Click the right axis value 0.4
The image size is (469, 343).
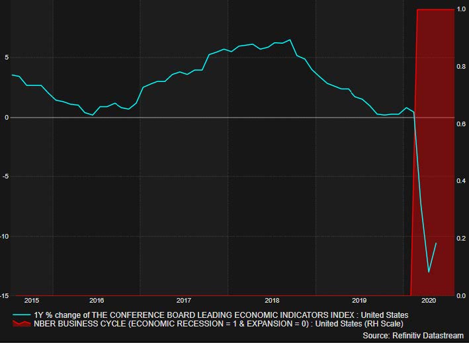(x=461, y=181)
